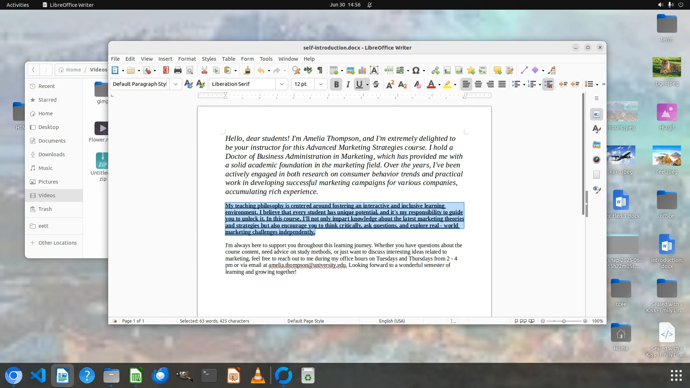
Task: Open the 12 pt font size dropdown
Action: click(321, 84)
